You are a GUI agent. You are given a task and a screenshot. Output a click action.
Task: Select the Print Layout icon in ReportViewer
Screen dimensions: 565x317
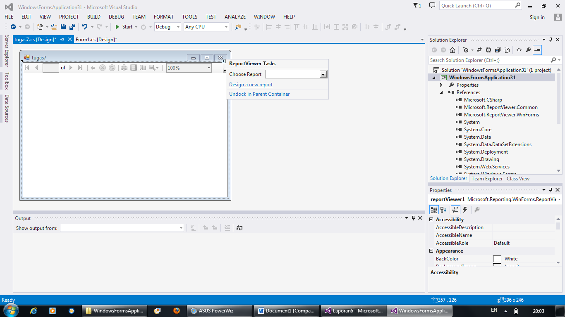point(134,68)
